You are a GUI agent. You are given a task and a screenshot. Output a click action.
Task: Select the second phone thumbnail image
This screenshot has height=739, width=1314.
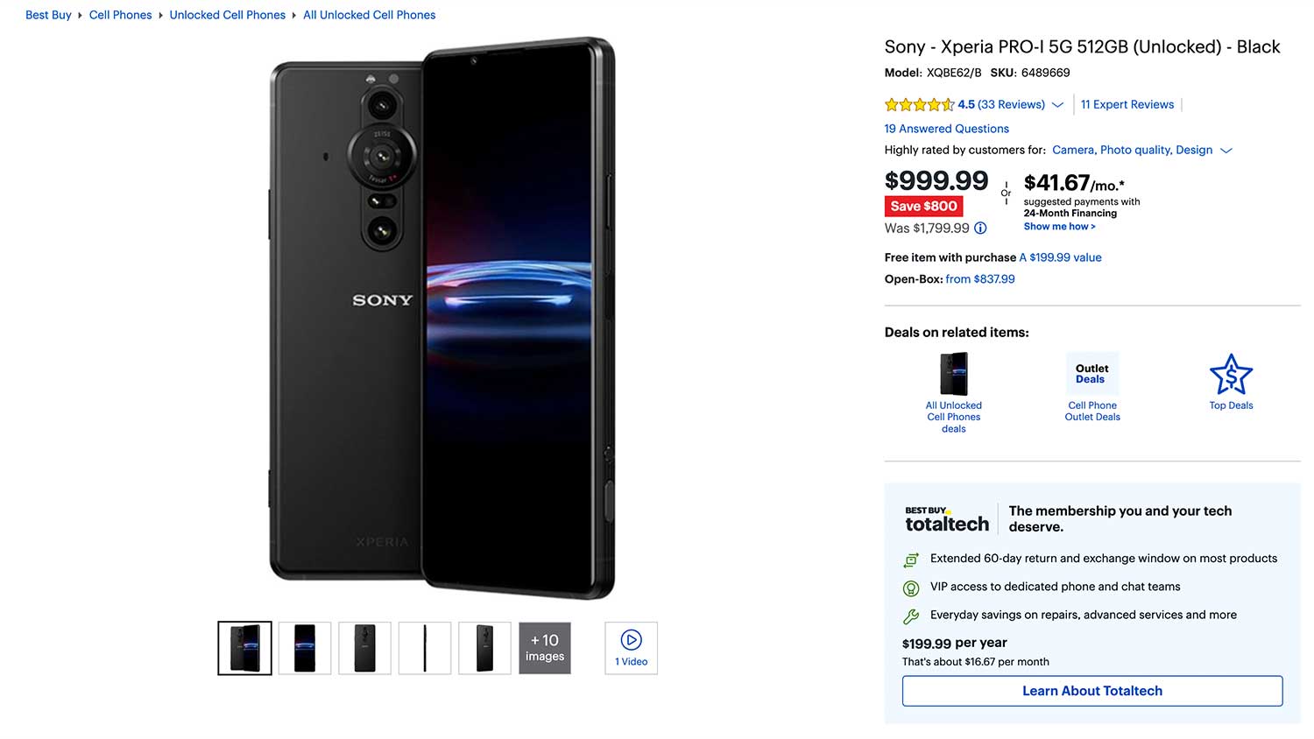point(305,648)
